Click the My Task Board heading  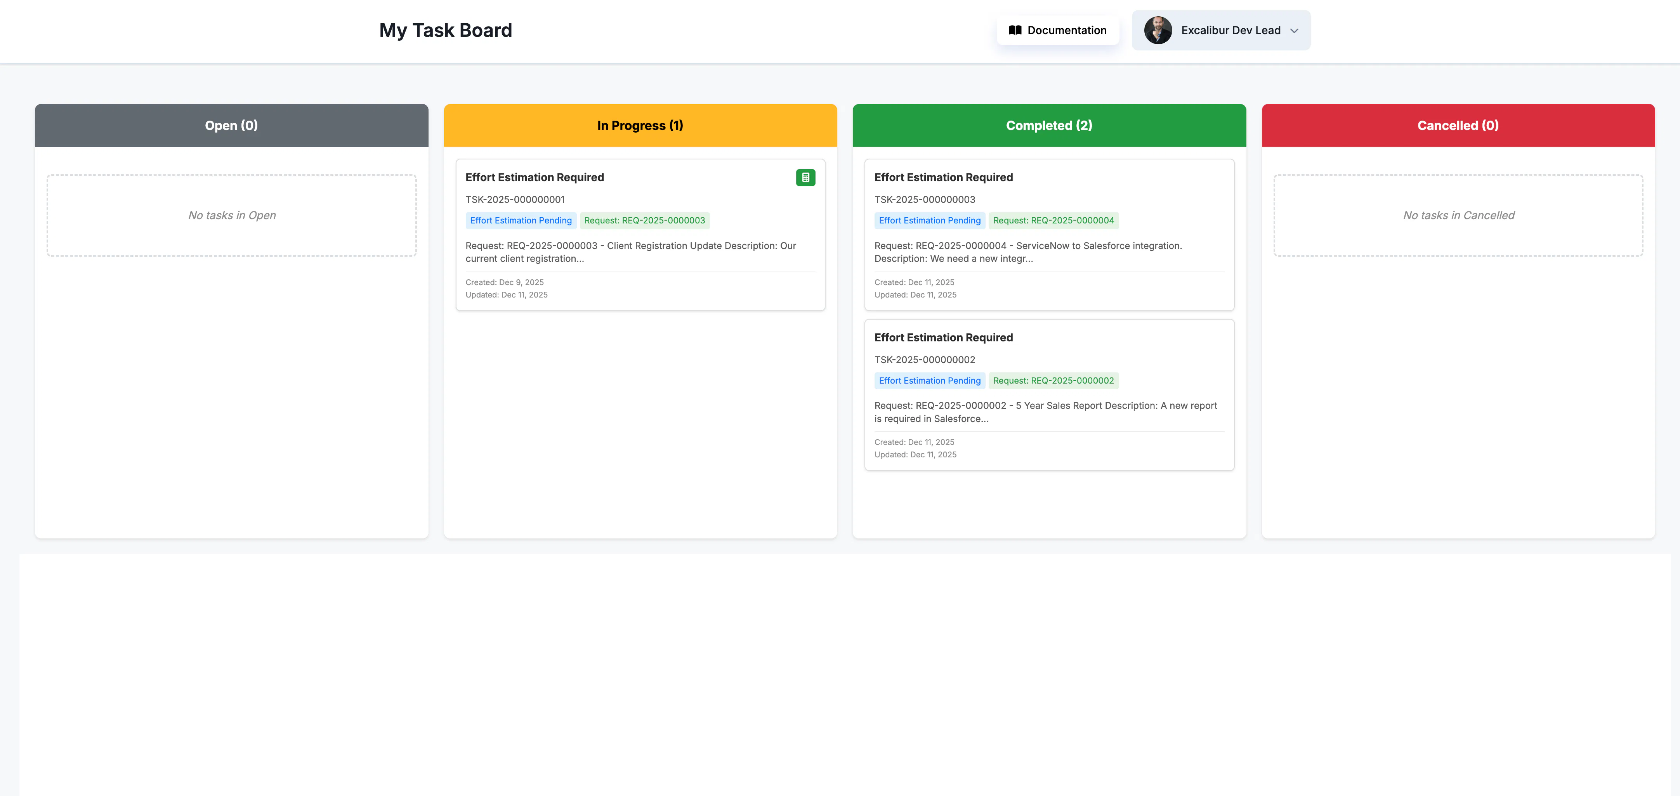[x=446, y=30]
